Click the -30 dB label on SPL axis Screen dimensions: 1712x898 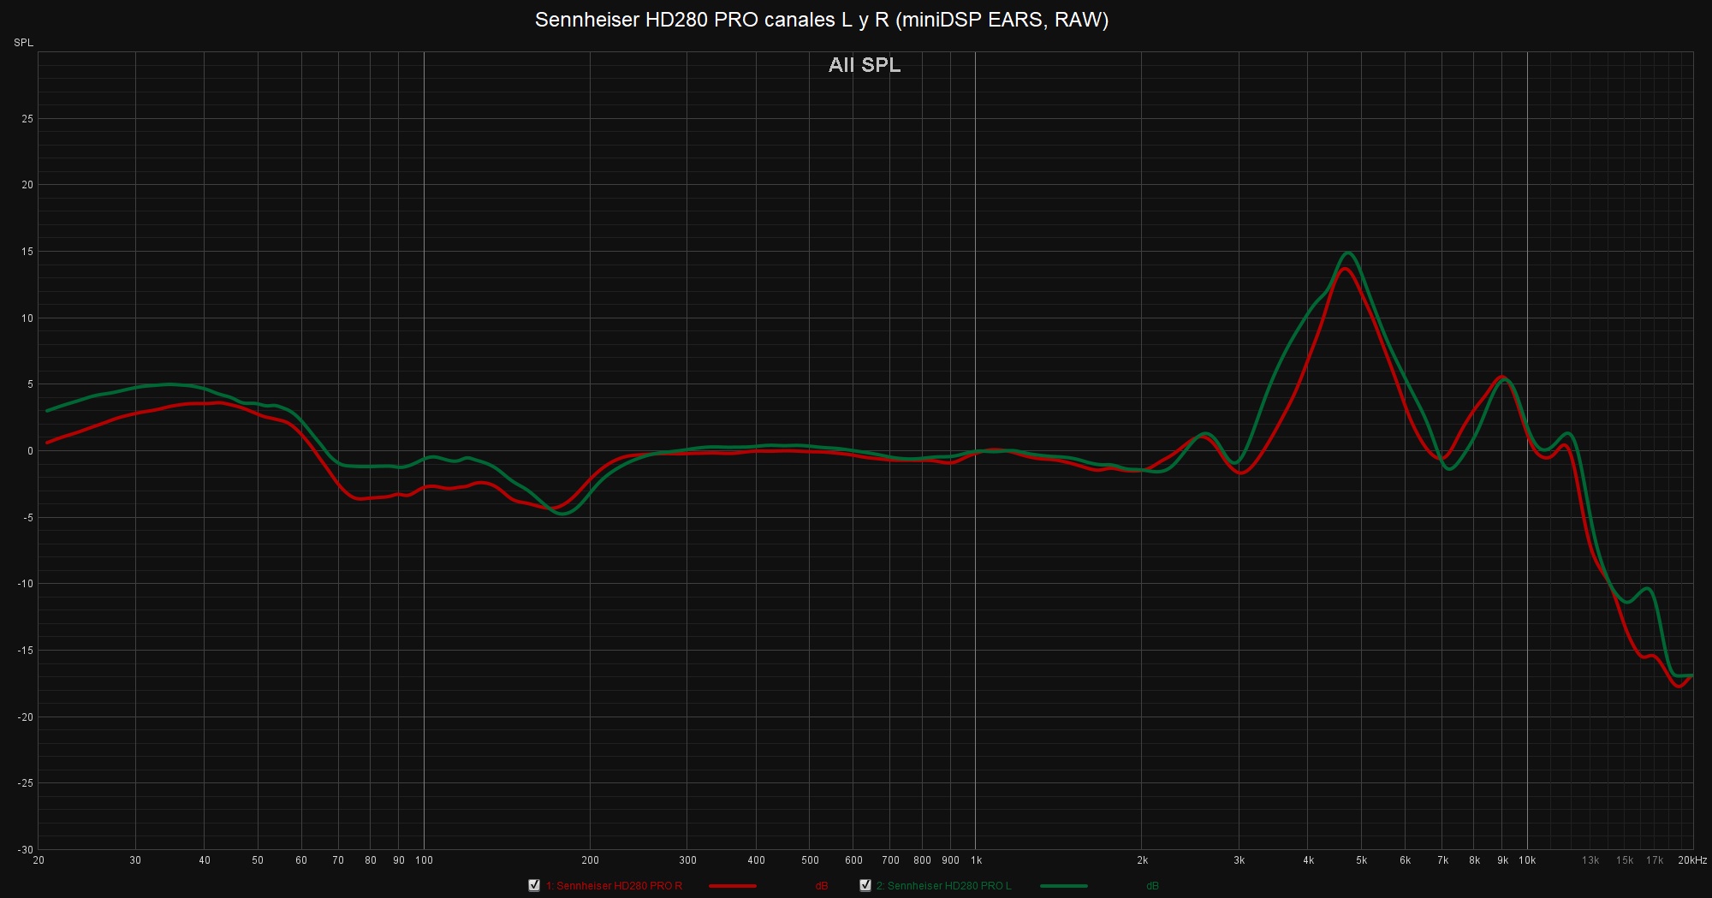point(26,849)
